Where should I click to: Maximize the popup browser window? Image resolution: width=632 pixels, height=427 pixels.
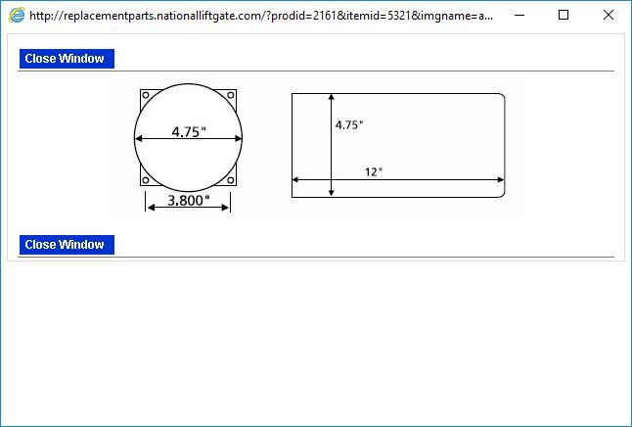click(x=564, y=16)
